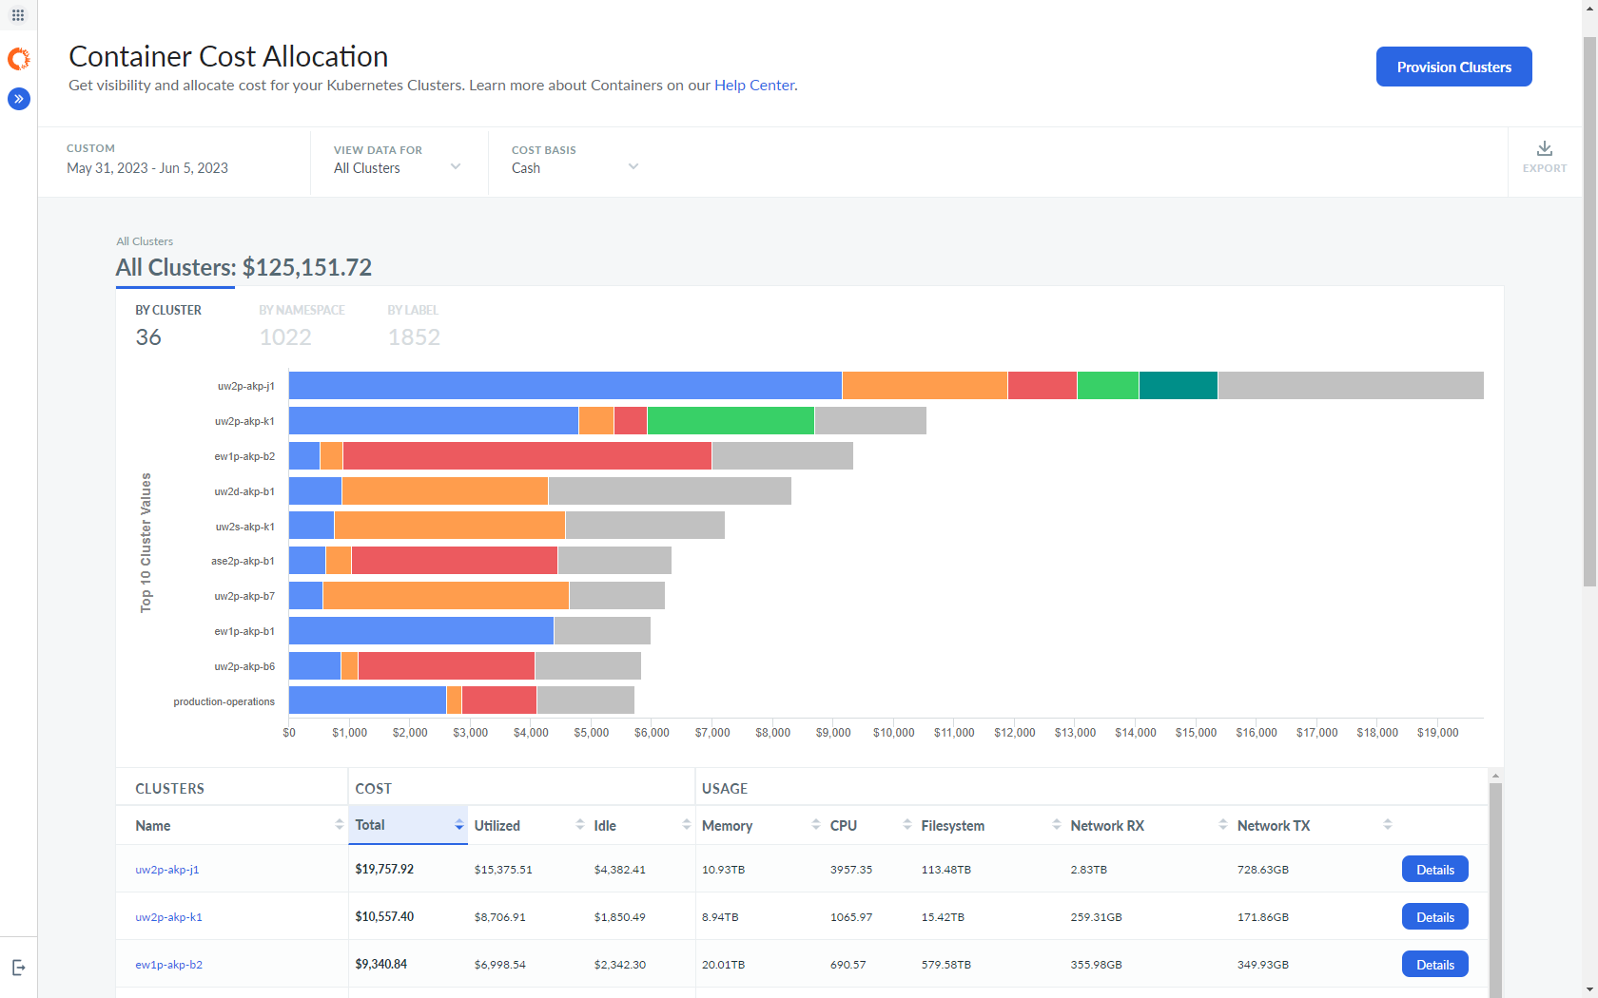Sort table by Idle cost arrows

pos(686,825)
